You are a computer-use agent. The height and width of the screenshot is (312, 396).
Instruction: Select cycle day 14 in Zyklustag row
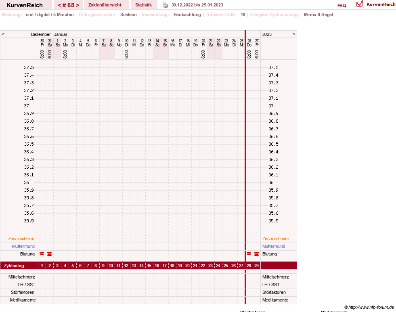point(141,266)
